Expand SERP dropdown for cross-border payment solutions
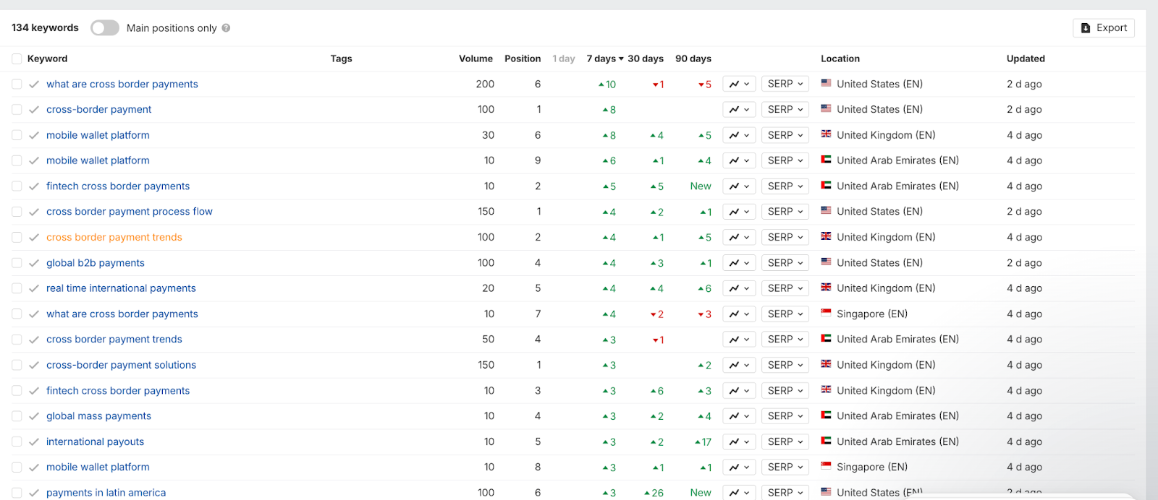1158x500 pixels. (785, 365)
